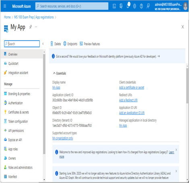Viewport: 190px width, 183px height.
Task: Collapse the left navigation menu
Action: pos(43,44)
